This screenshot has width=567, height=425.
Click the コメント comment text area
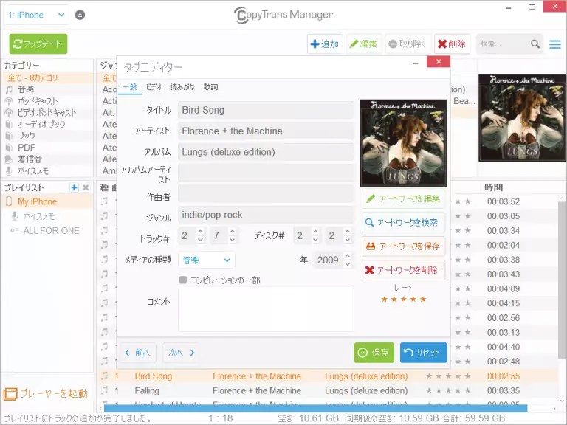pyautogui.click(x=266, y=310)
